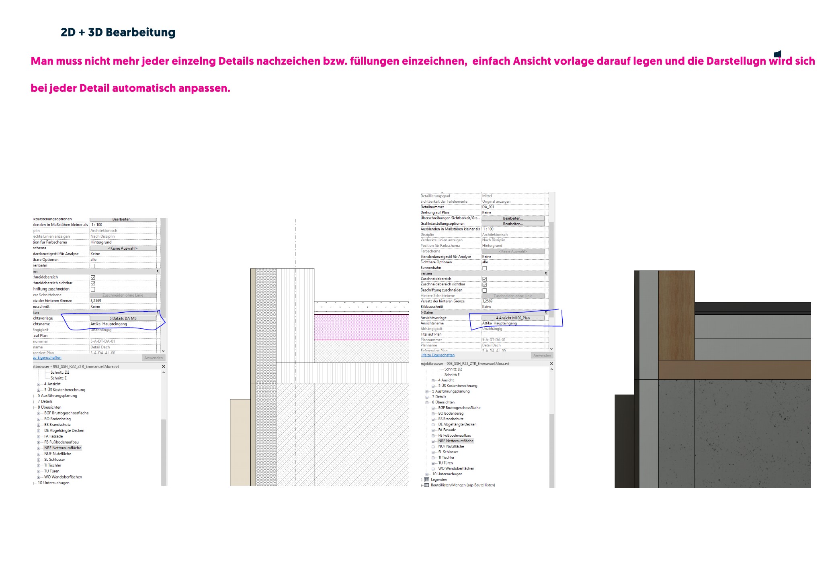Image resolution: width=840 pixels, height=576 pixels.
Task: Expand WO Wandoberflächen in the left project browser
Action: 39,478
